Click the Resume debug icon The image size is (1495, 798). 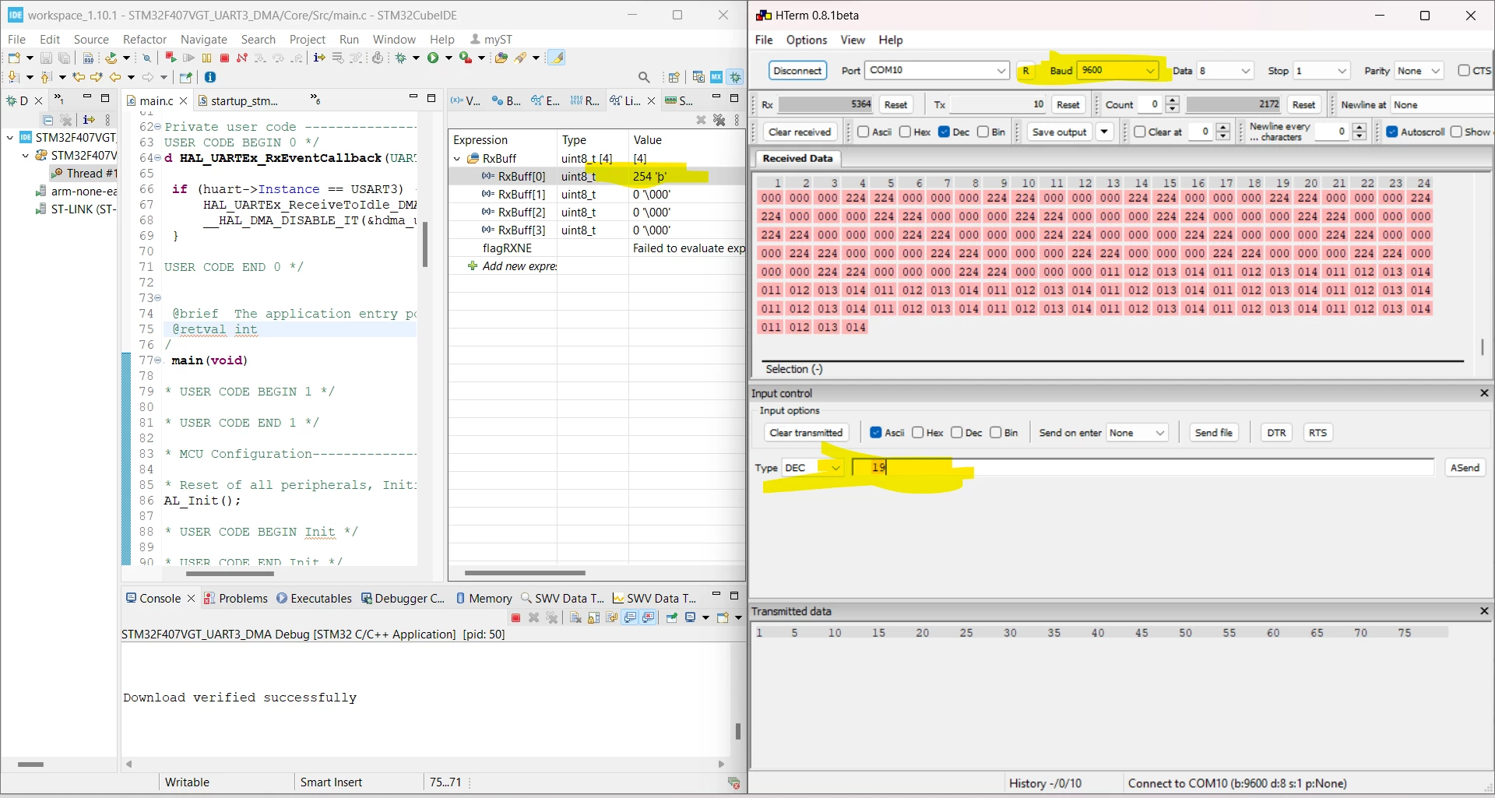[x=188, y=58]
